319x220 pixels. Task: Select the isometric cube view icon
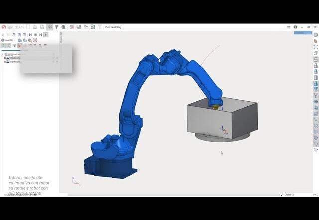316,53
